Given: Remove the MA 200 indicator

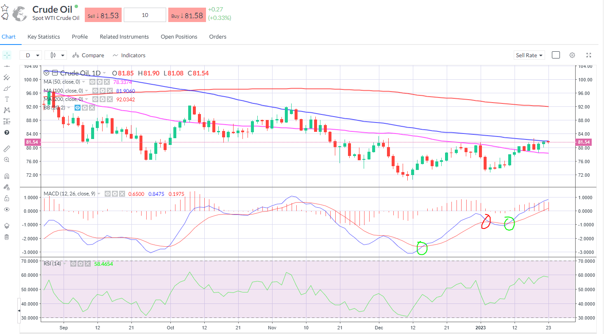Looking at the screenshot, I should tap(110, 99).
